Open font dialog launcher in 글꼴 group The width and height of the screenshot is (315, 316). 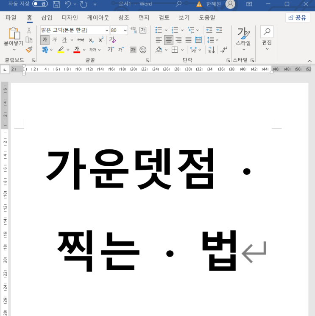tap(148, 60)
